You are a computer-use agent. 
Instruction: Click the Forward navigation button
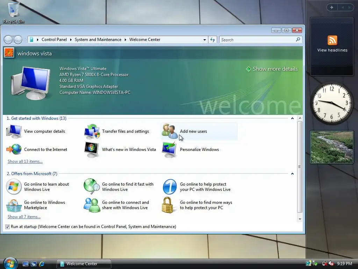click(18, 40)
